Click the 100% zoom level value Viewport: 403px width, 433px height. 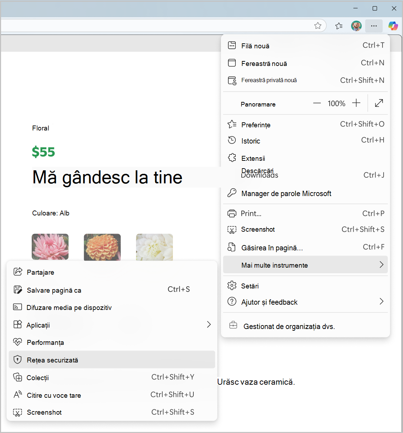(336, 103)
